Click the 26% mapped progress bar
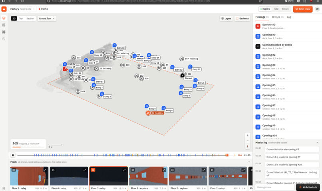The height and width of the screenshot is (191, 322). (x=28, y=147)
